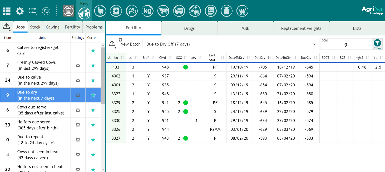
Task: Open the animal transport truck icon
Action: pyautogui.click(x=179, y=11)
